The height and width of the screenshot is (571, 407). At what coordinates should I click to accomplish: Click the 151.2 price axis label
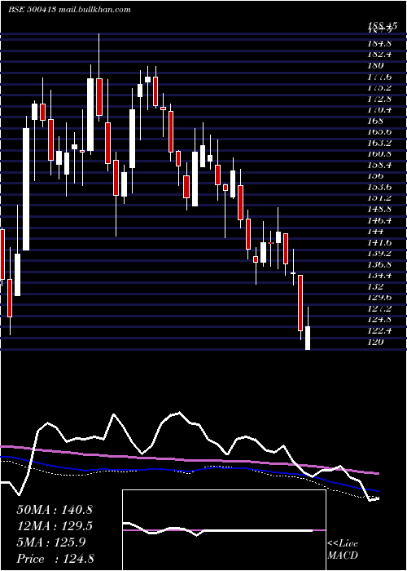coord(379,198)
